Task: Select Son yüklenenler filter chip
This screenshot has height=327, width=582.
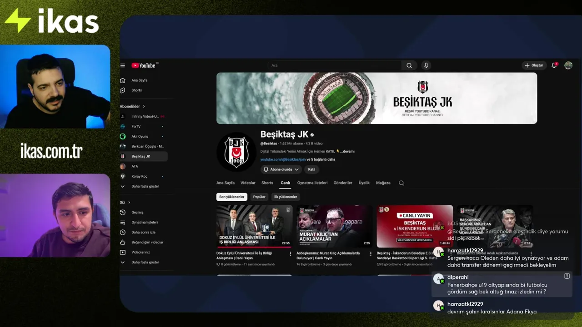Action: click(232, 197)
